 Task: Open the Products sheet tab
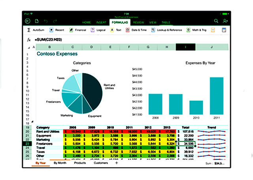80,163
